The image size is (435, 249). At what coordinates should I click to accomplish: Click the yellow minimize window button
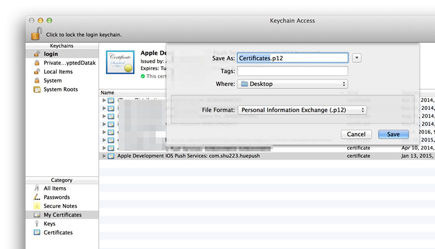tap(40, 20)
